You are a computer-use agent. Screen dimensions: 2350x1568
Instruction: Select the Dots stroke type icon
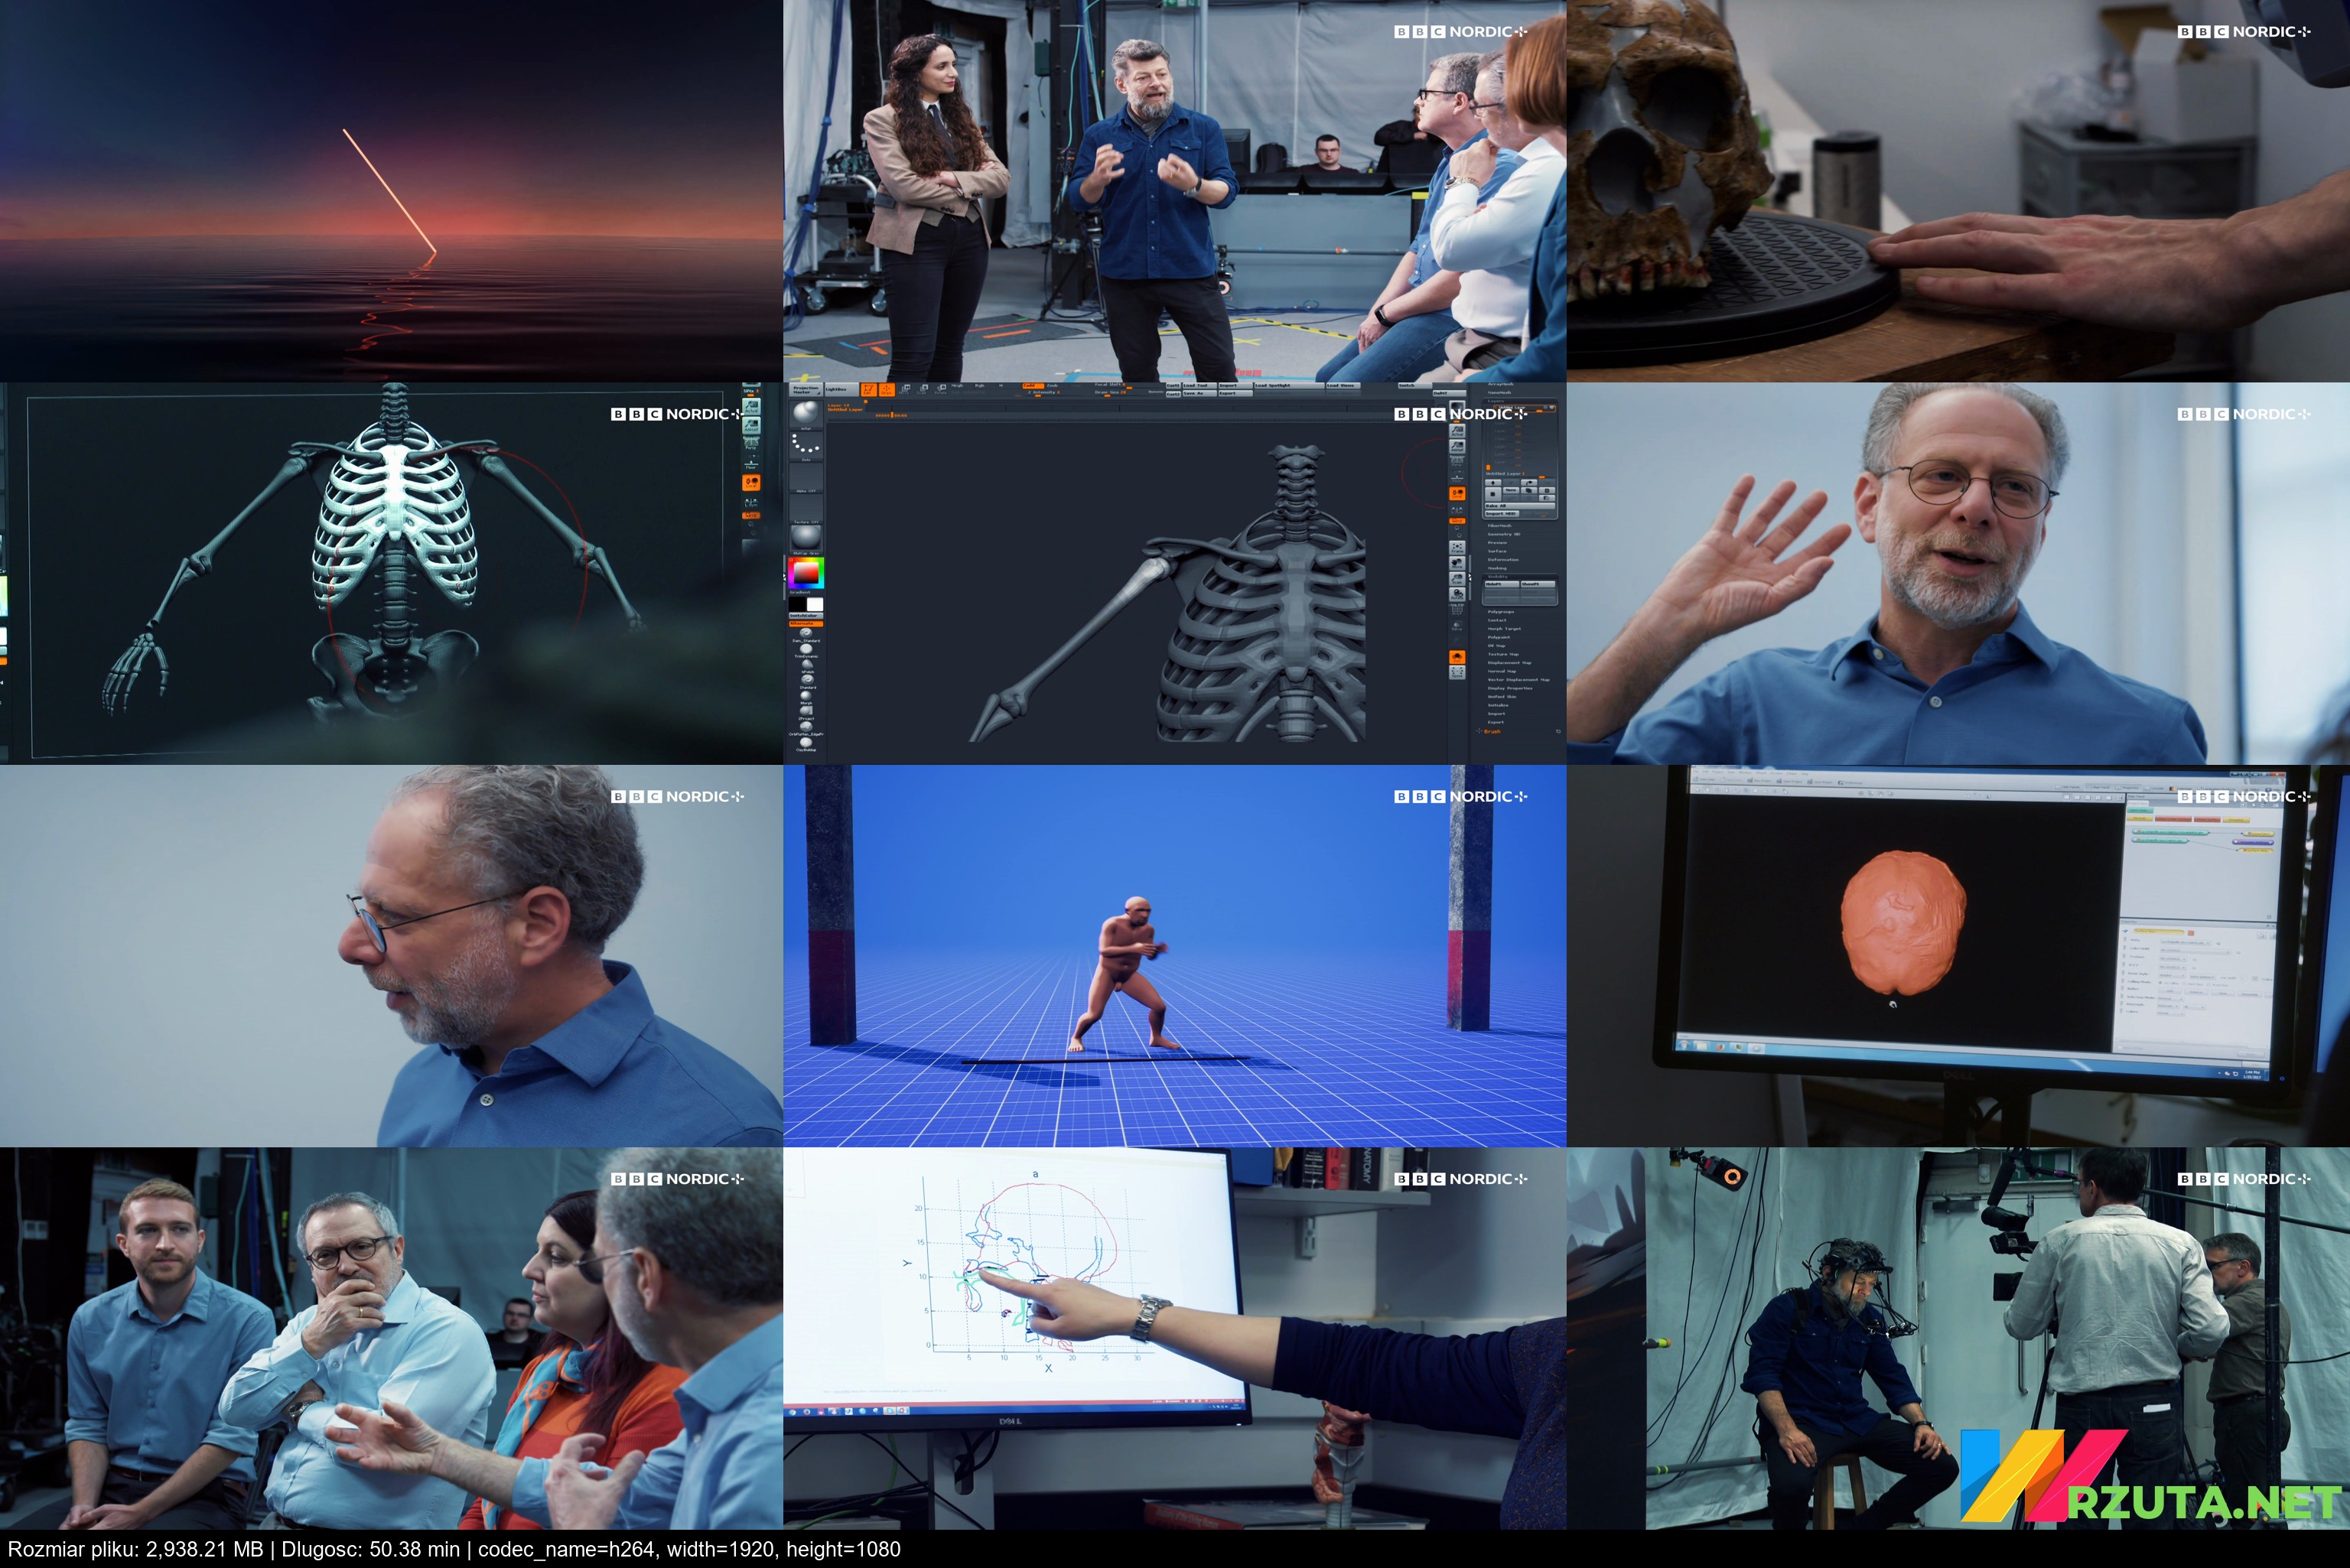pos(806,446)
